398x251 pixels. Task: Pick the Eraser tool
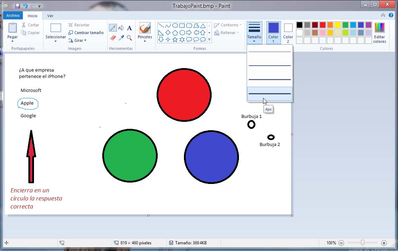[x=113, y=38]
